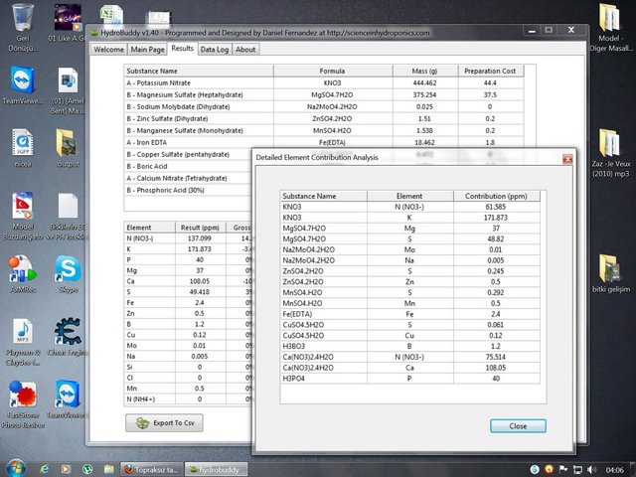Image resolution: width=636 pixels, height=477 pixels.
Task: Select the Results tab
Action: point(183,49)
